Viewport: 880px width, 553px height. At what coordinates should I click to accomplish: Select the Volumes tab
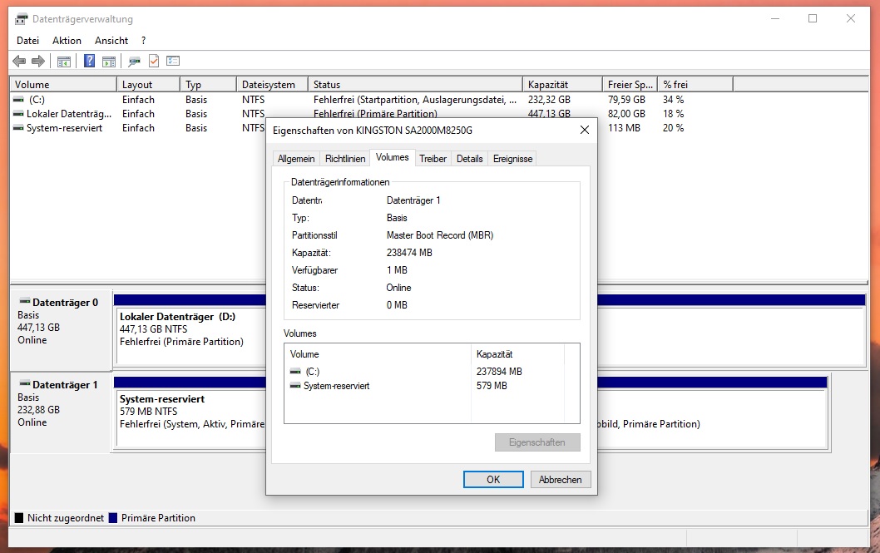click(x=393, y=157)
